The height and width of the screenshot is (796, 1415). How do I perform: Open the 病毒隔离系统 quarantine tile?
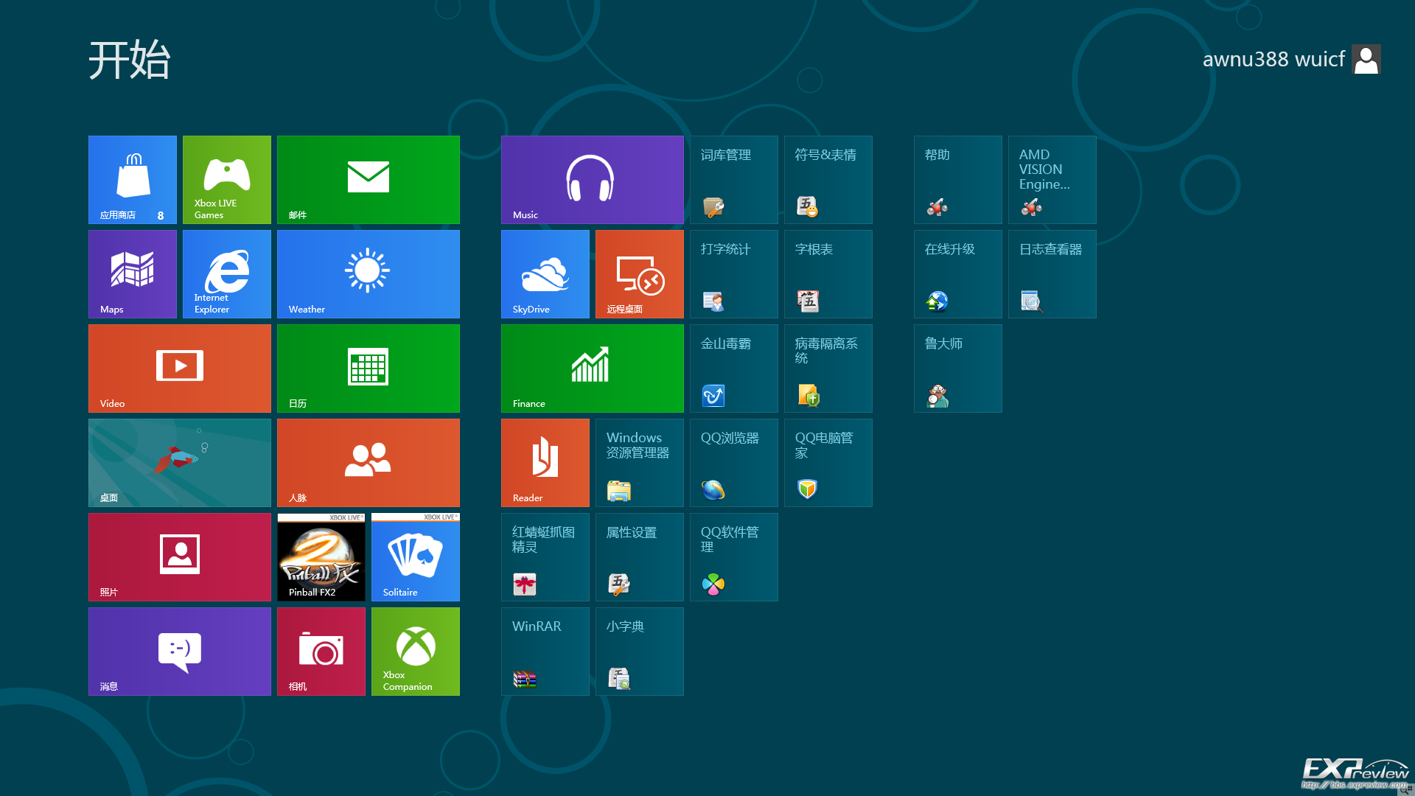828,369
